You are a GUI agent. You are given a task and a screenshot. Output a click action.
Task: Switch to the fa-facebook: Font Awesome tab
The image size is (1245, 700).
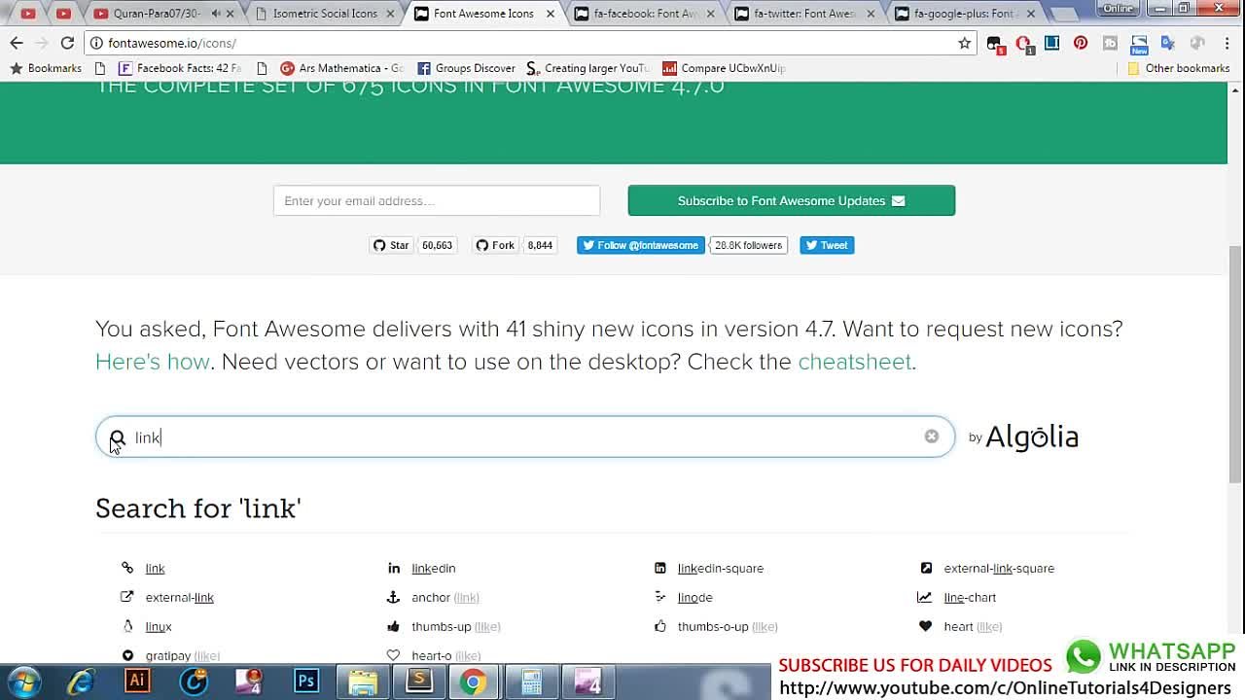coord(645,14)
